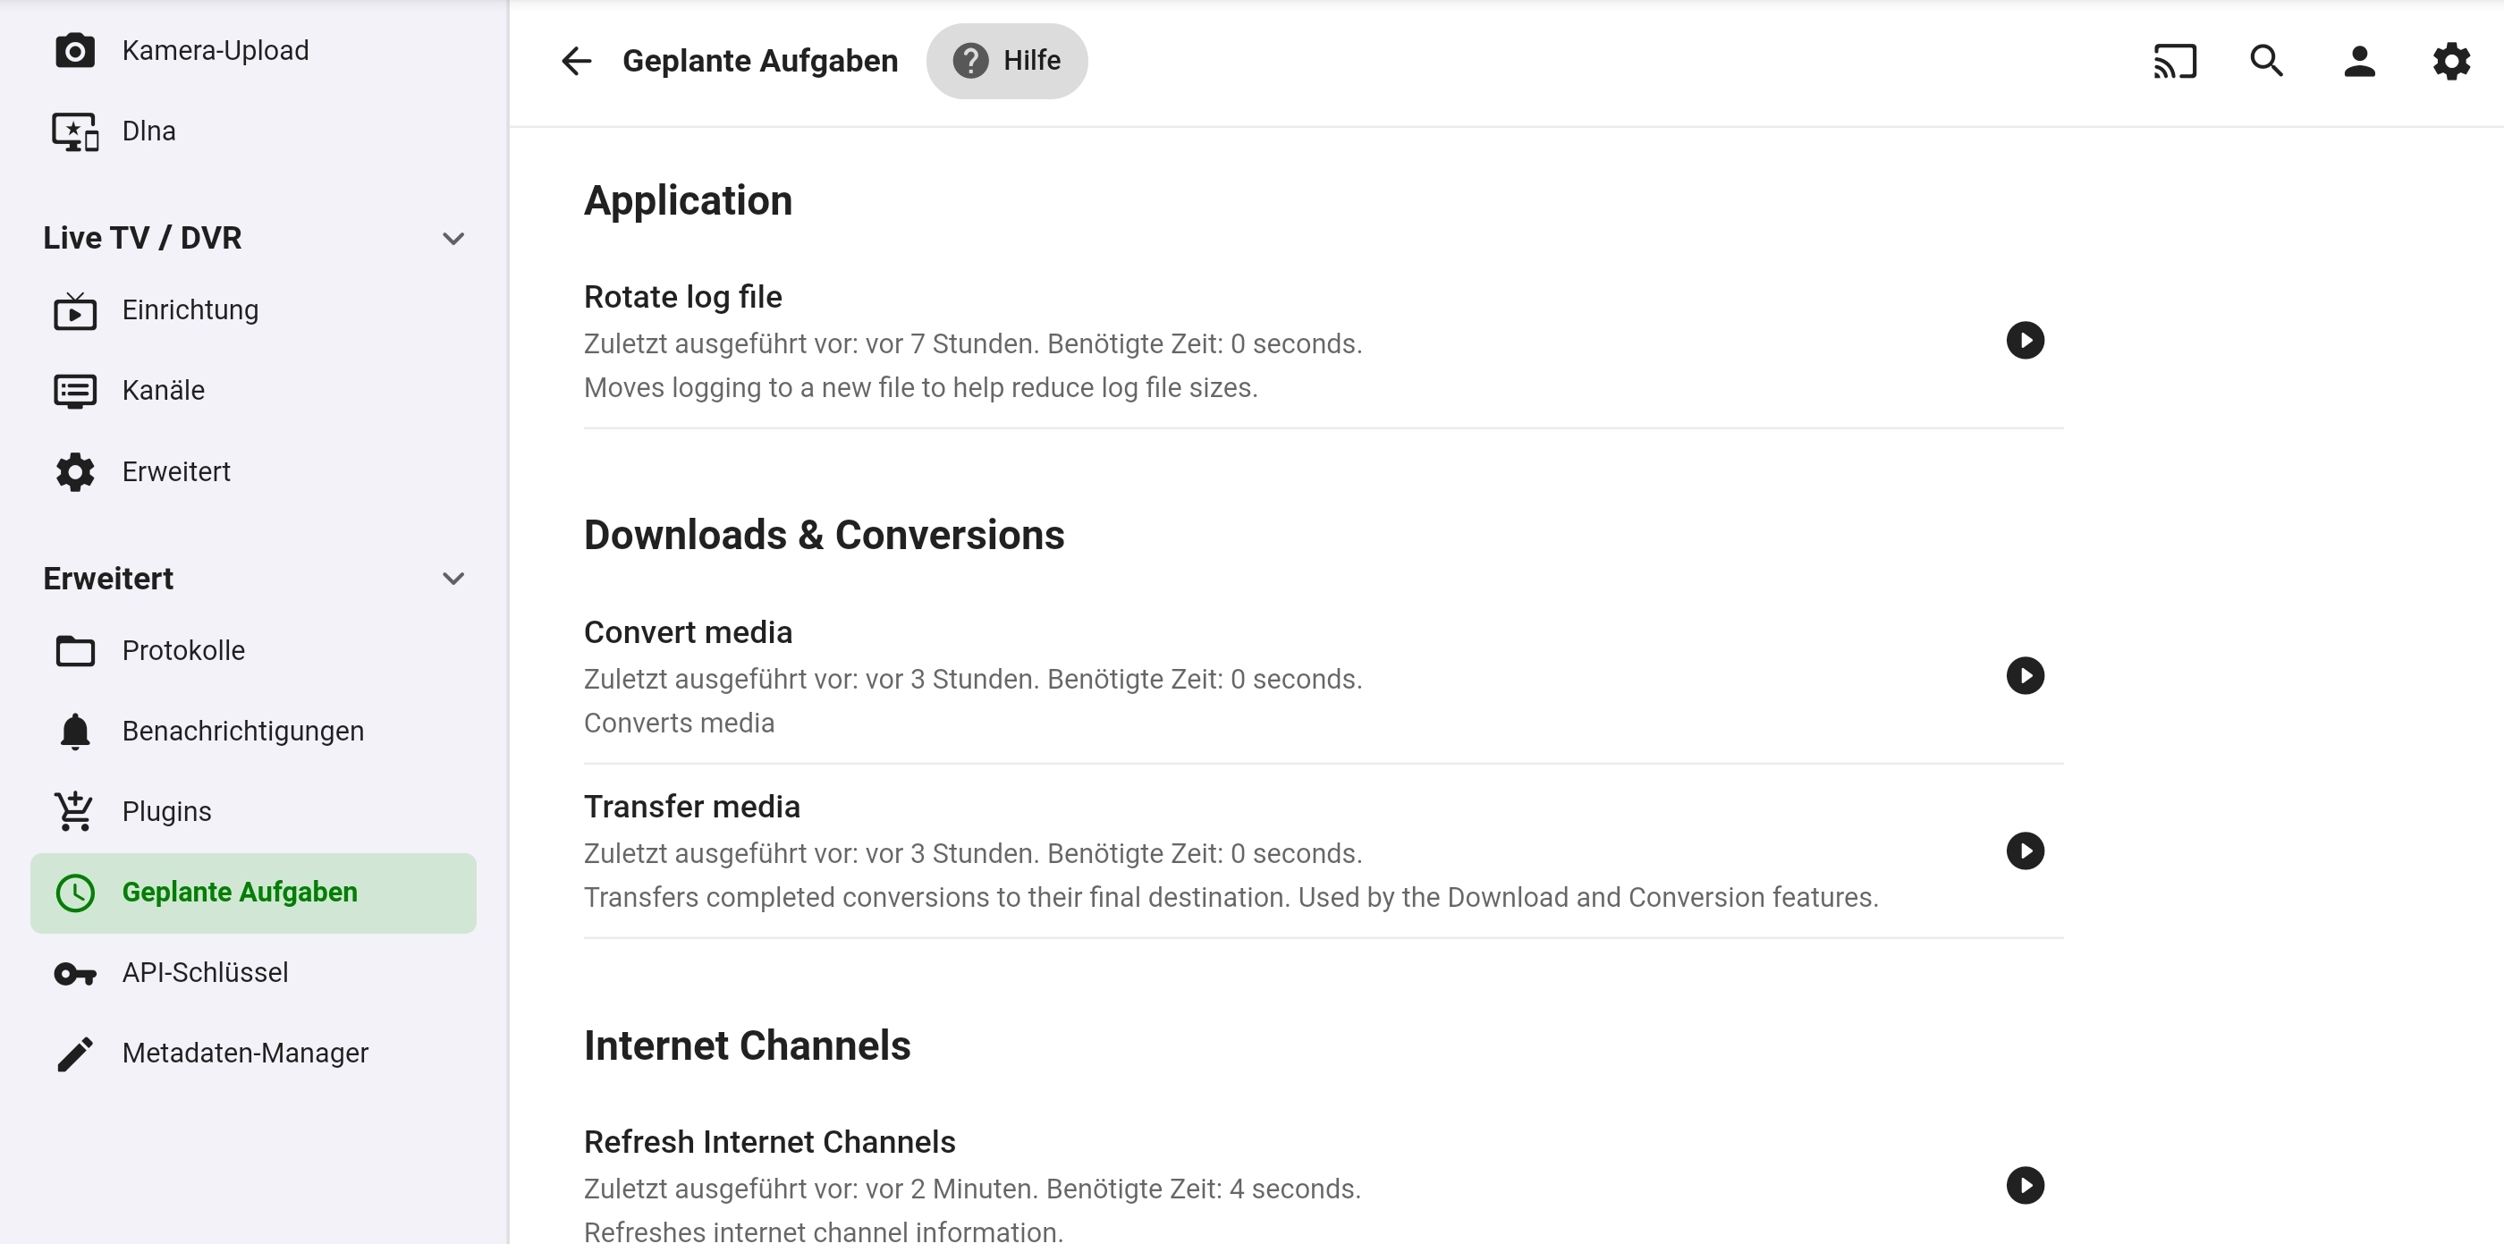Collapse the Live TV / DVR section chevron
Image resolution: width=2504 pixels, height=1244 pixels.
click(453, 239)
